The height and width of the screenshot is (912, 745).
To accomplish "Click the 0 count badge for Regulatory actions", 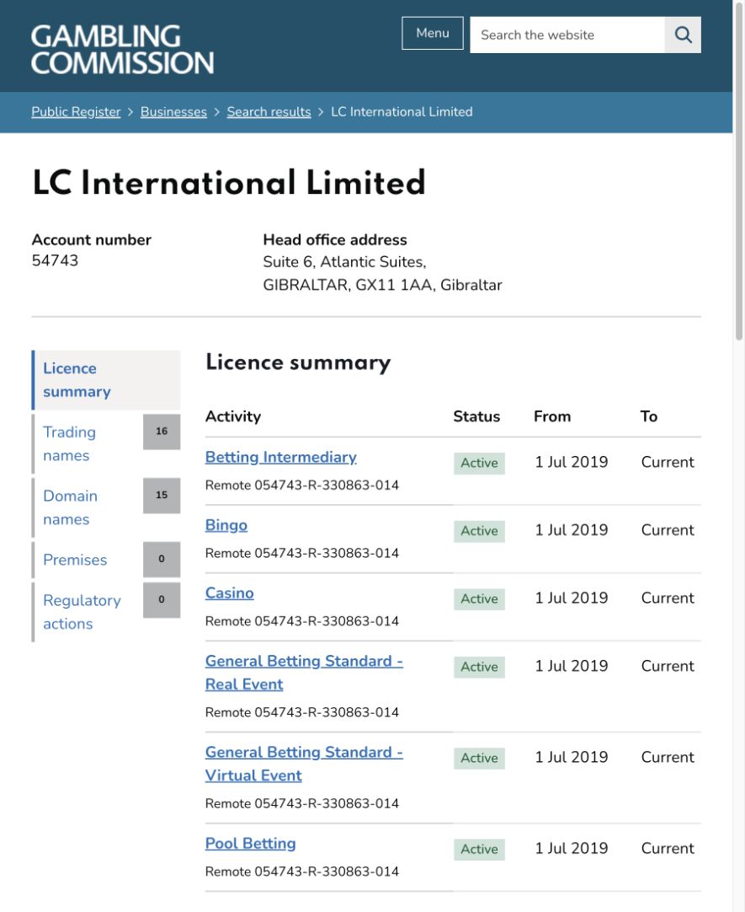I will pyautogui.click(x=162, y=599).
